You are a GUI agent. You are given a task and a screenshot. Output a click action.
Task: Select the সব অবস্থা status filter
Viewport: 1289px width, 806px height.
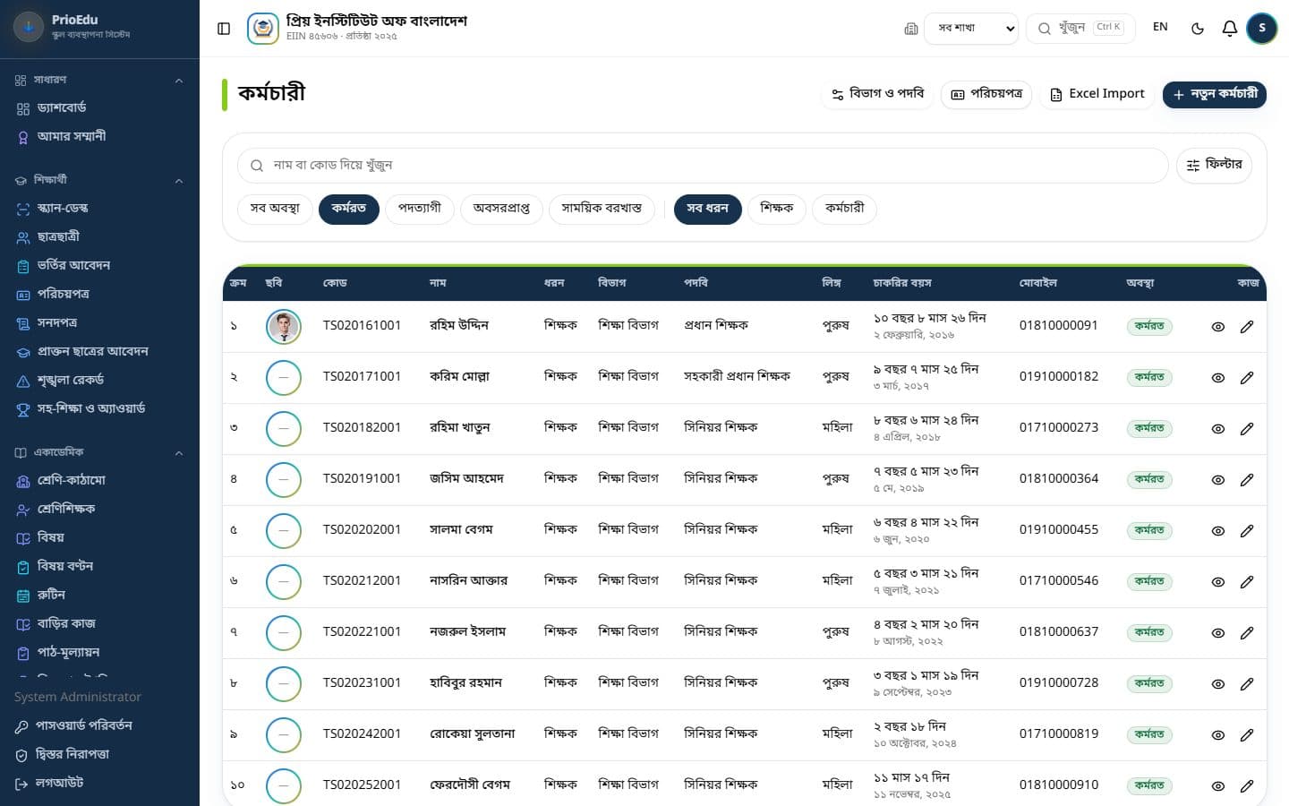pos(275,209)
